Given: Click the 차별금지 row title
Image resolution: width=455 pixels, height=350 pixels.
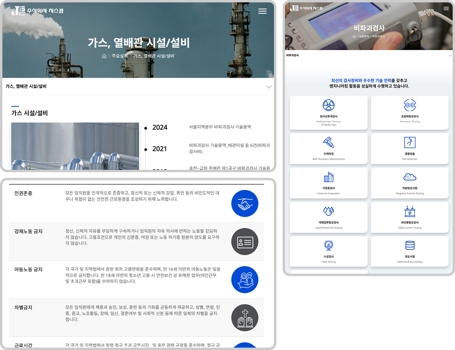Looking at the screenshot, I should [23, 308].
